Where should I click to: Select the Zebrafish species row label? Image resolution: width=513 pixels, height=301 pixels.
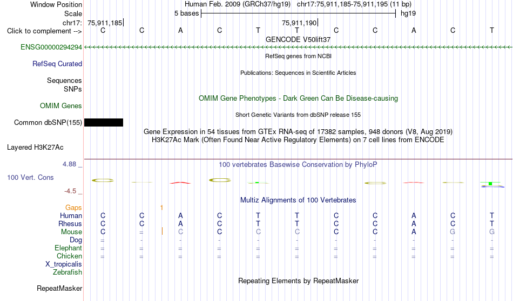coord(67,272)
